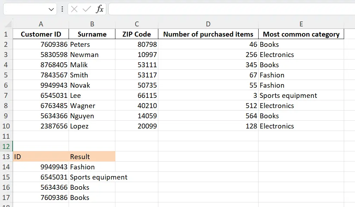
Task: Select row 12 header
Action: (x=6, y=146)
